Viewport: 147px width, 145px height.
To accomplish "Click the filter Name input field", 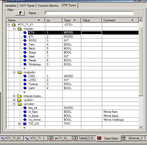I will point(89,13).
